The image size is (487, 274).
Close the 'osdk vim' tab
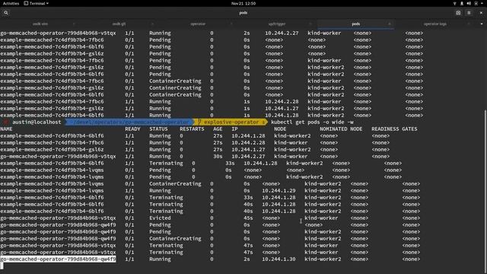click(x=74, y=24)
